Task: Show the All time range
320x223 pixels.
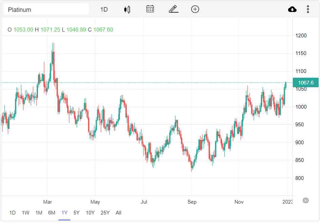Action: coord(118,213)
